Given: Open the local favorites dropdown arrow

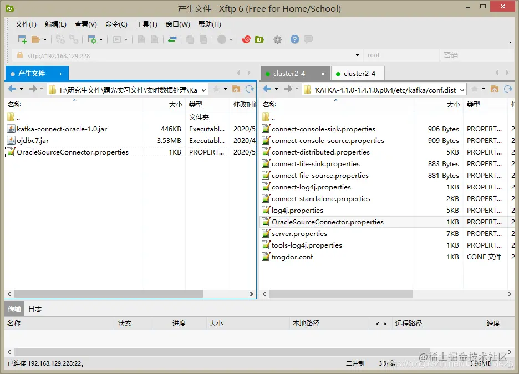Looking at the screenshot, I should (226, 89).
